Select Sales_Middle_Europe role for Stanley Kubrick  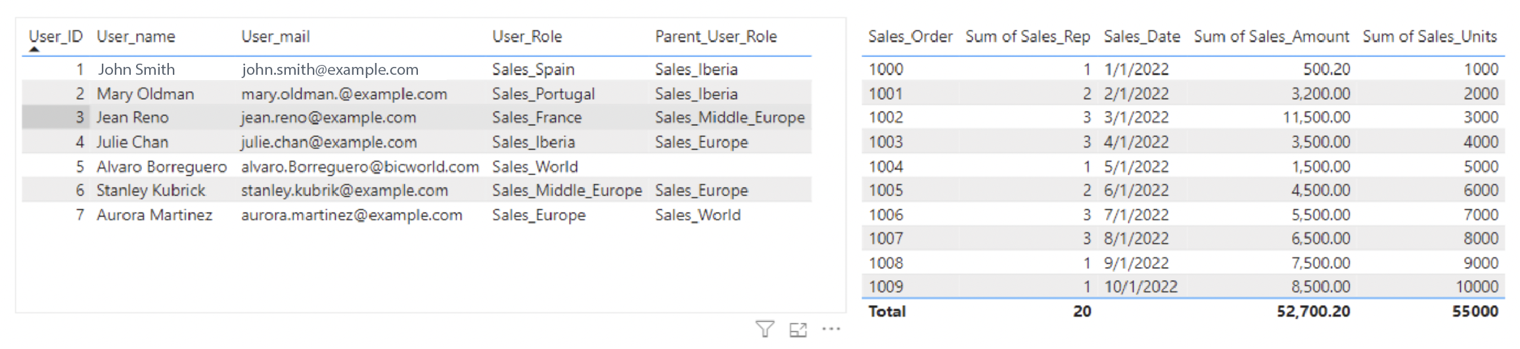[567, 191]
